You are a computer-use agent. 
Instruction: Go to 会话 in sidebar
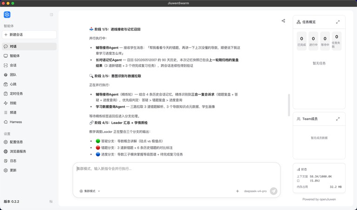(29, 66)
